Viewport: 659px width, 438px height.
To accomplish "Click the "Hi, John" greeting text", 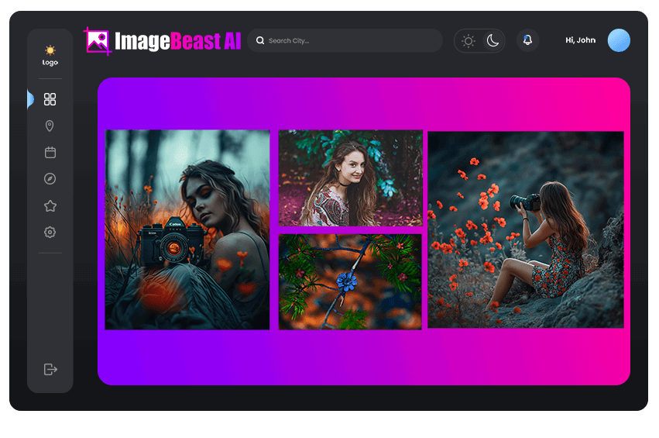I will pyautogui.click(x=580, y=40).
